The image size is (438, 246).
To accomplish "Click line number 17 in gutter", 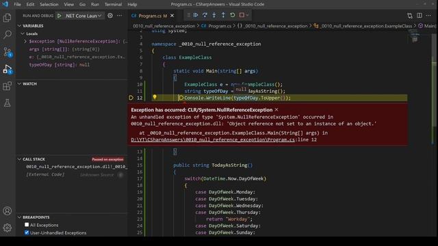I will (140, 178).
